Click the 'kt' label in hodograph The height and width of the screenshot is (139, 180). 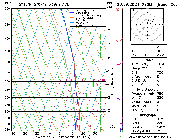tap(133, 10)
